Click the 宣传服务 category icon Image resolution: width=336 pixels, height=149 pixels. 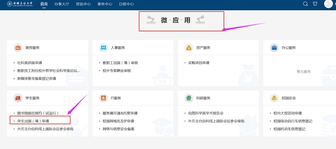click(18, 48)
